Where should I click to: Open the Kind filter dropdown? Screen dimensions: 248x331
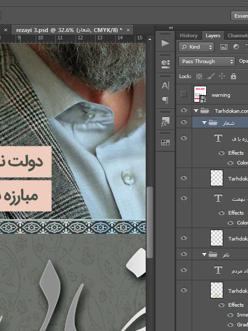[196, 47]
